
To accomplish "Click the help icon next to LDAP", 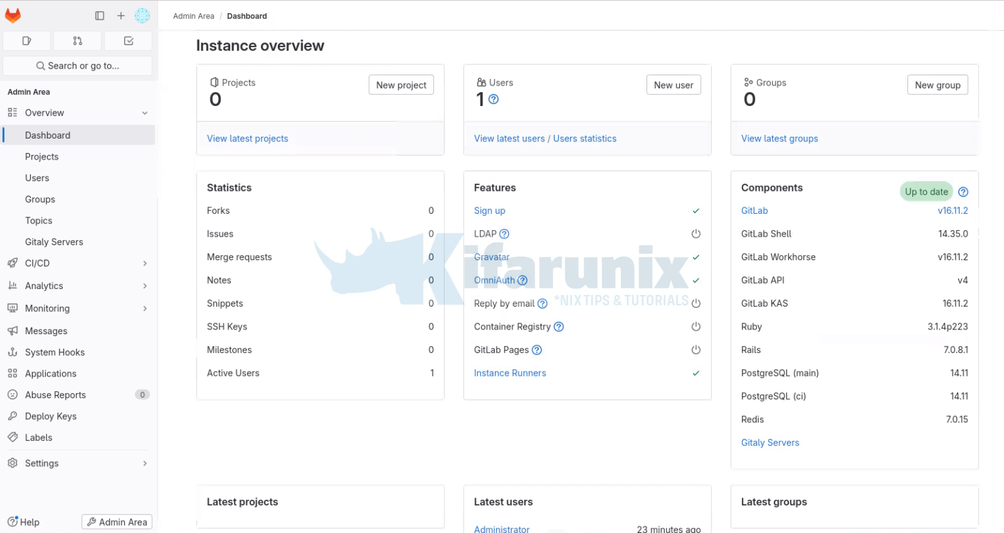I will pos(504,234).
